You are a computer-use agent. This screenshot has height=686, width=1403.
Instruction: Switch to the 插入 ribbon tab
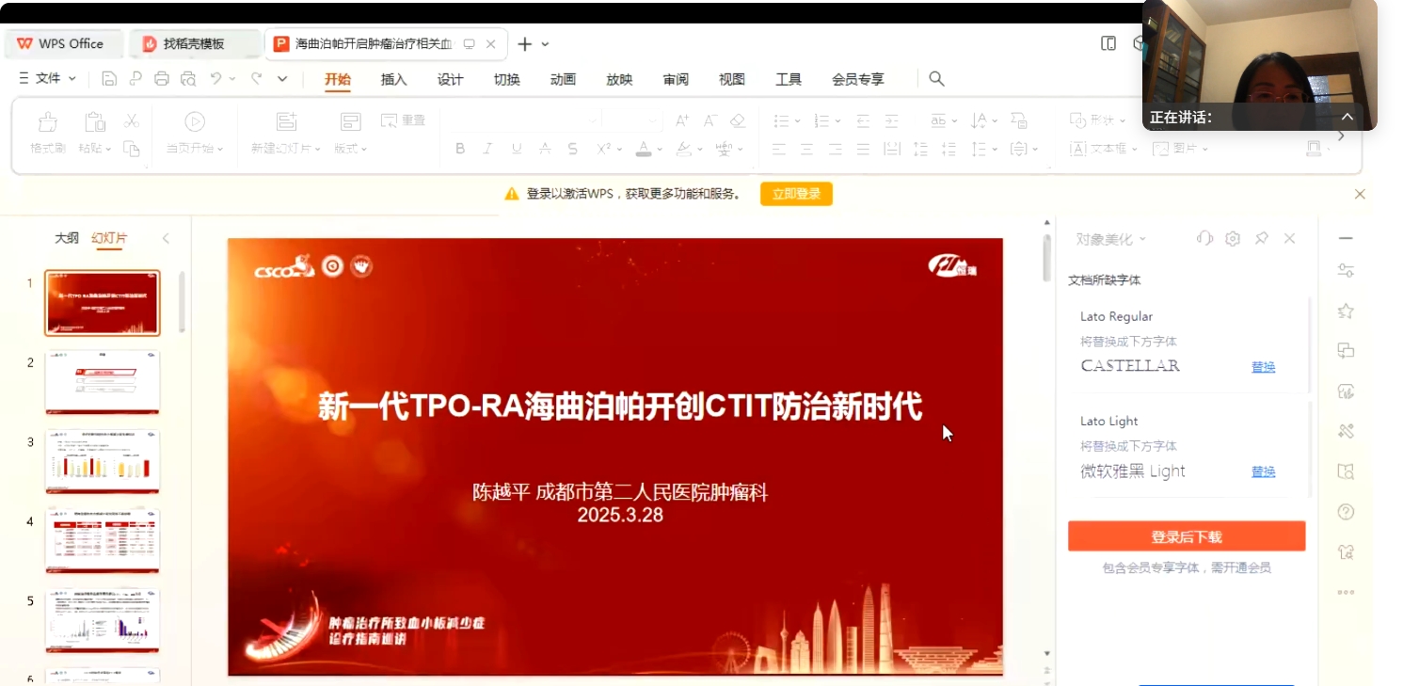[x=393, y=80]
